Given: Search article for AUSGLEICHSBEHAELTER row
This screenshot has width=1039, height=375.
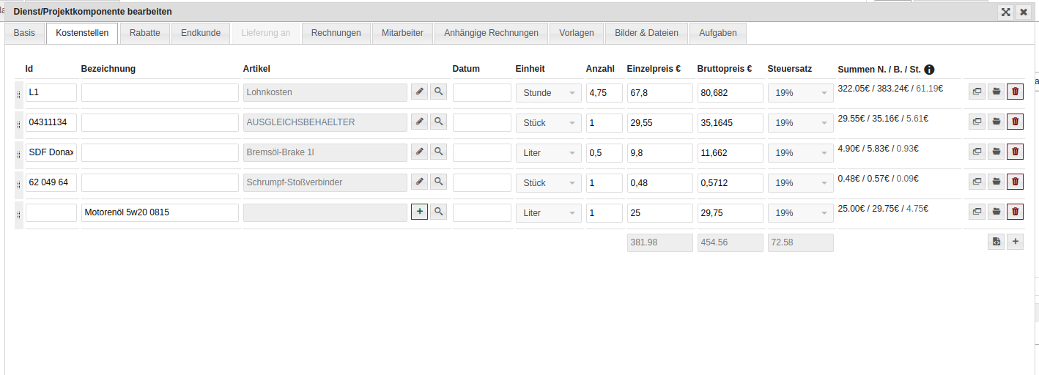Looking at the screenshot, I should tap(438, 122).
